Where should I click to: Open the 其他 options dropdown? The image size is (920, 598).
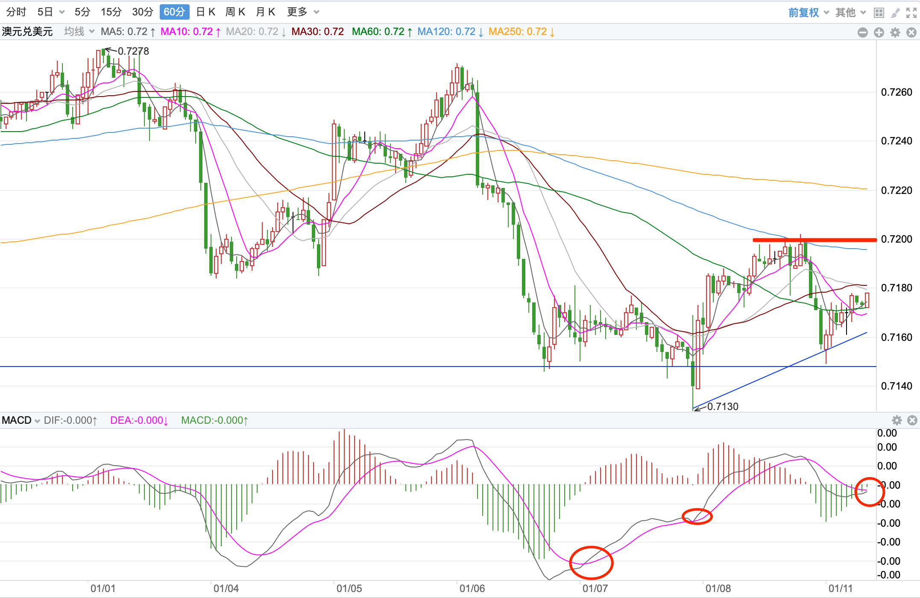[x=850, y=12]
